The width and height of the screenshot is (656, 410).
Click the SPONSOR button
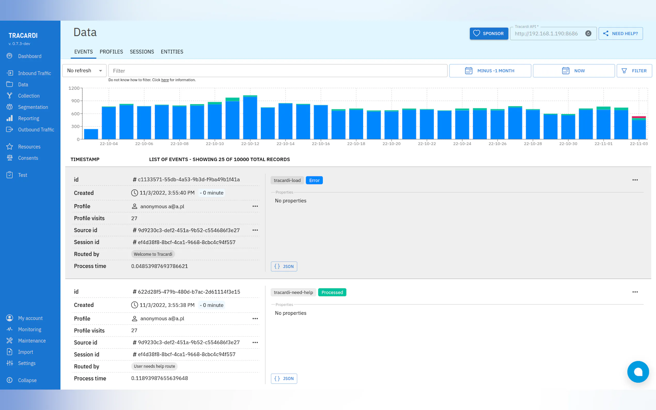pyautogui.click(x=489, y=33)
